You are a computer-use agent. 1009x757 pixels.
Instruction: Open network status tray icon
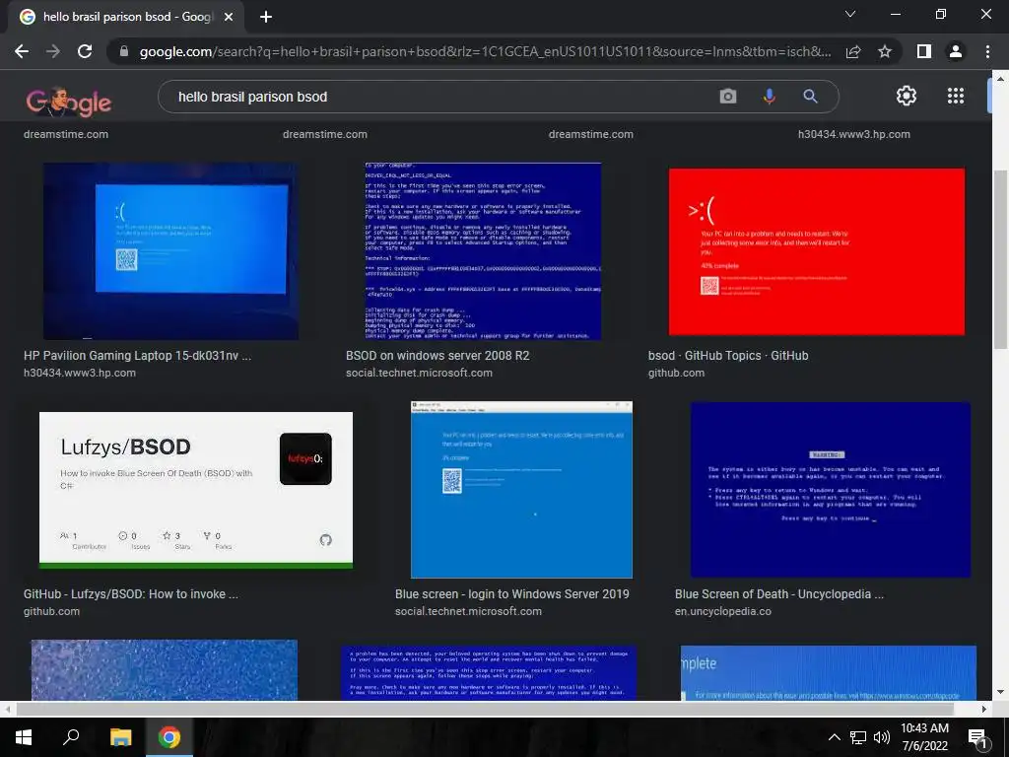click(858, 737)
